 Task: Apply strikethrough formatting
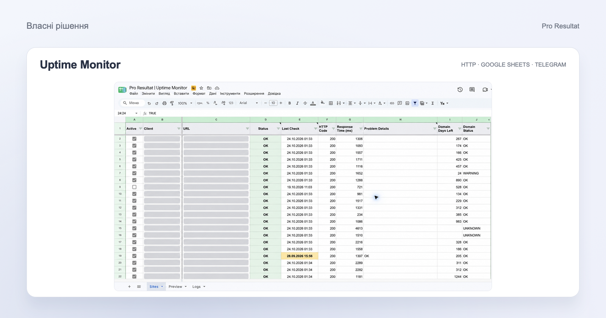305,103
